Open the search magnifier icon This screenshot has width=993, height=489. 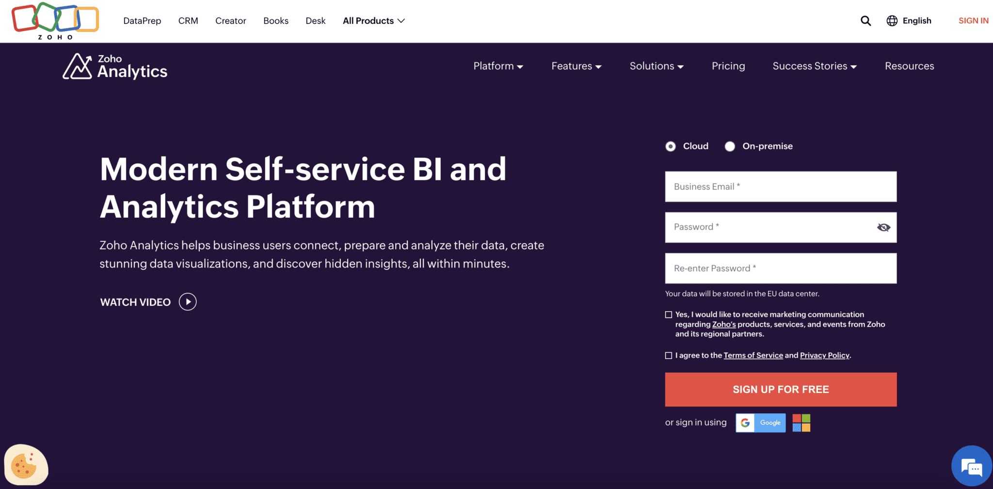(865, 21)
